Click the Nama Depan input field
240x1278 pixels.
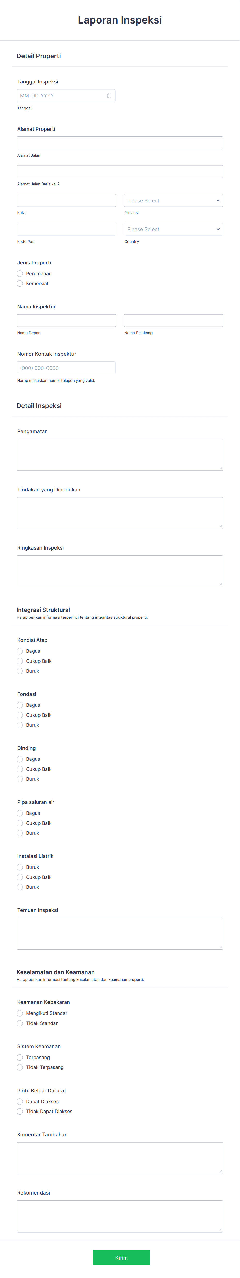click(x=66, y=320)
